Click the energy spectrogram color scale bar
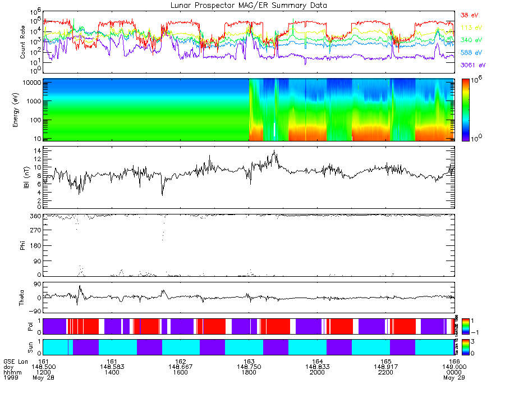The width and height of the screenshot is (505, 393). point(465,110)
